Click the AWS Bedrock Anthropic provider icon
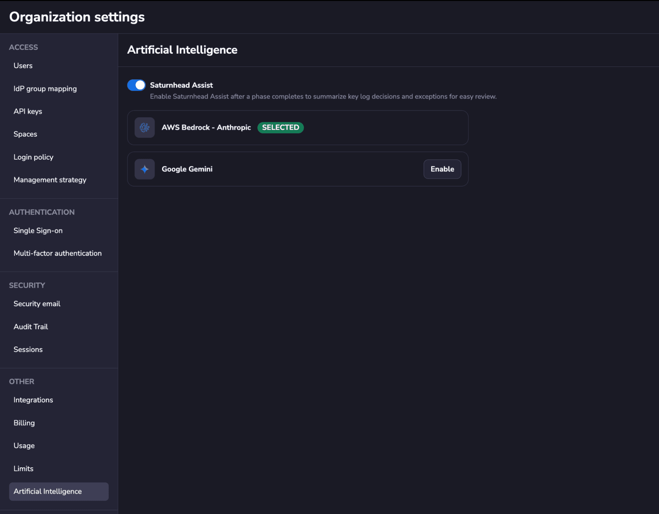 [144, 128]
